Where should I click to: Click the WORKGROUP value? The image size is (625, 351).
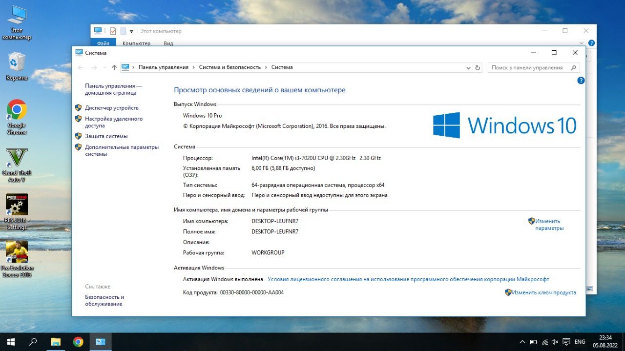(268, 253)
